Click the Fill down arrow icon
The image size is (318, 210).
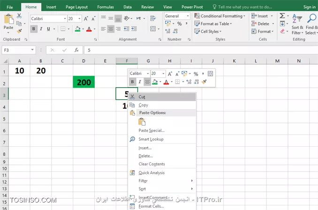(282, 24)
